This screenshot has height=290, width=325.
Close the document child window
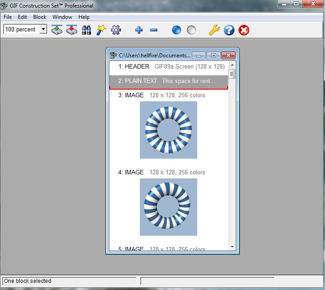click(229, 56)
